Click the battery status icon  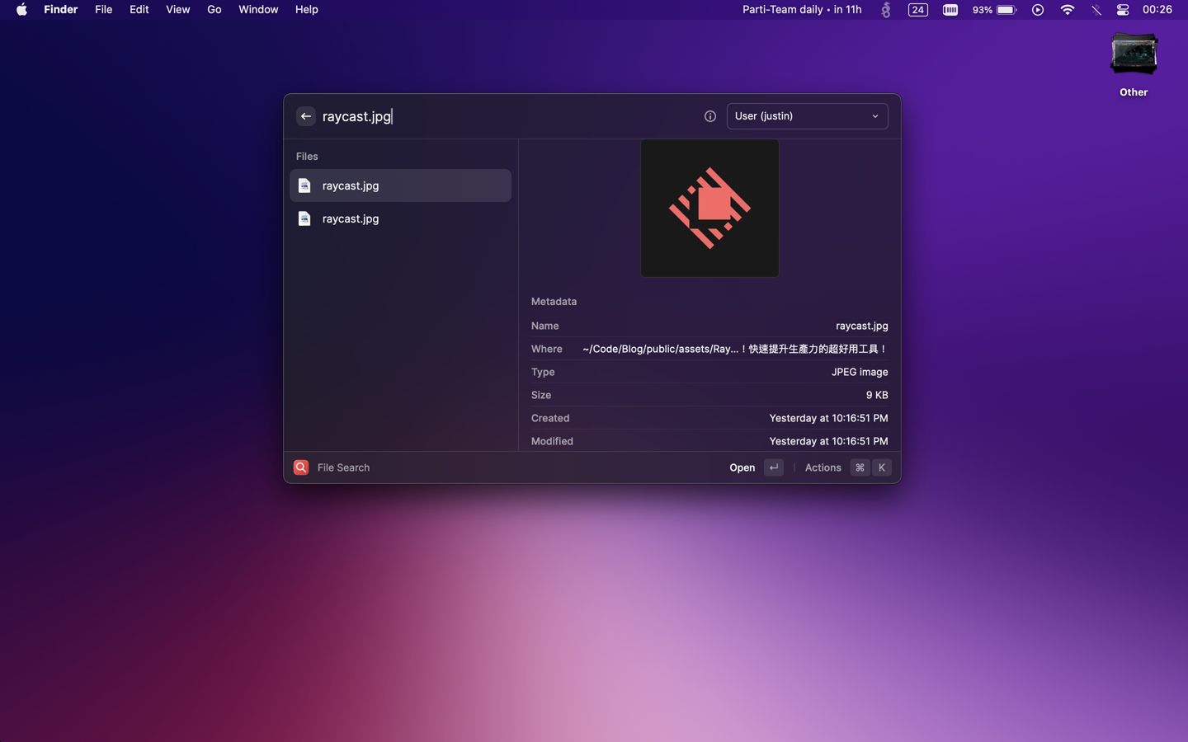tap(1006, 10)
